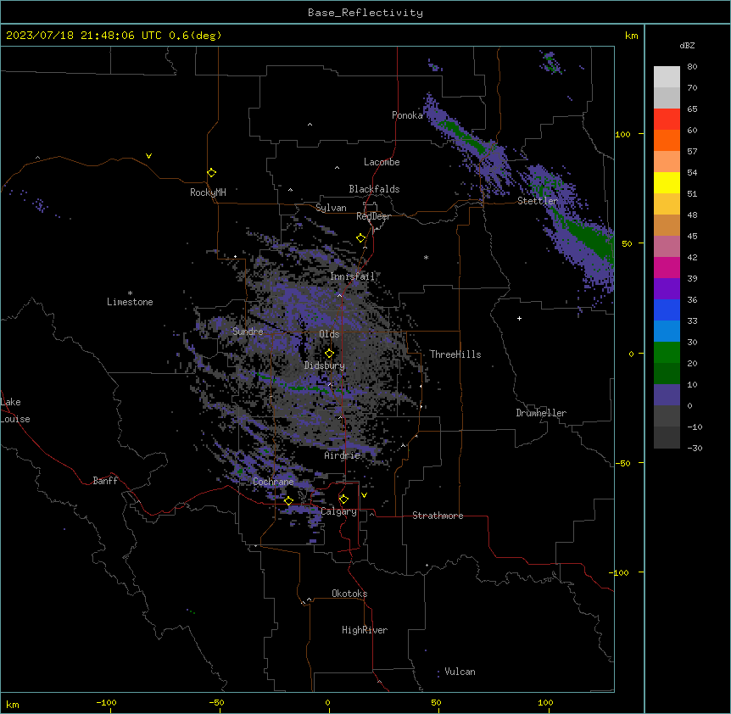Click the Drumheller town label

(x=541, y=413)
